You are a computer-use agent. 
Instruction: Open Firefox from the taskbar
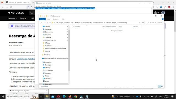70,97
